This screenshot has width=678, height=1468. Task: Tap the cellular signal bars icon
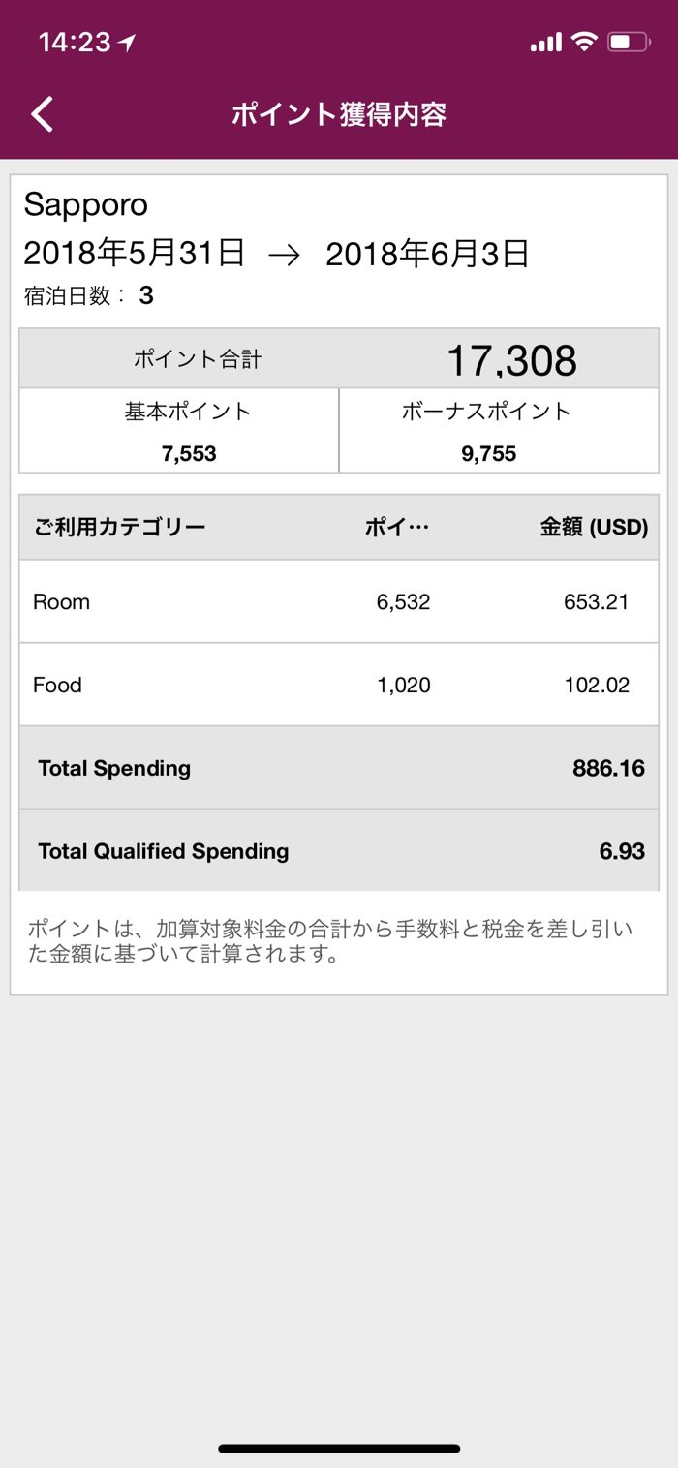[546, 43]
